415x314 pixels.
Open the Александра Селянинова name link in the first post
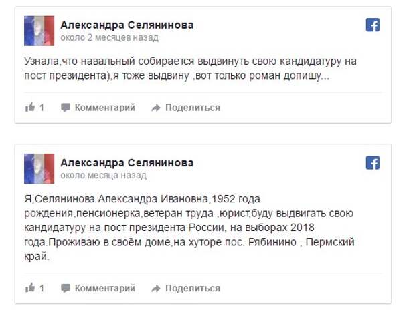127,25
